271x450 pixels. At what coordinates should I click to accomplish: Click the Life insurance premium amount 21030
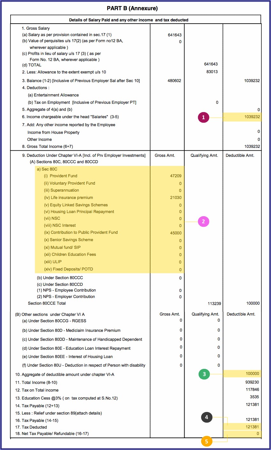176,198
